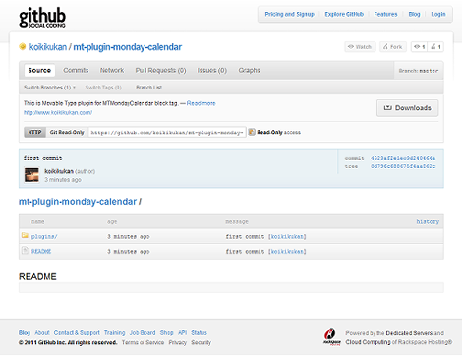Viewport: 462px width, 356px height.
Task: Click the Rackspace Hosting logo
Action: (331, 337)
